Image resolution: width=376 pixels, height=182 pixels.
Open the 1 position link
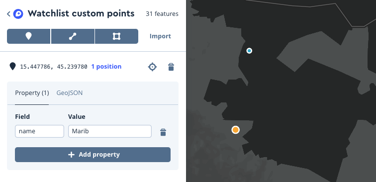pyautogui.click(x=106, y=67)
